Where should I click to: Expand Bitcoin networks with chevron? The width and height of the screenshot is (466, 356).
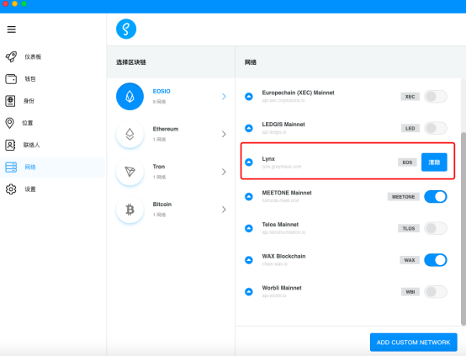(224, 210)
